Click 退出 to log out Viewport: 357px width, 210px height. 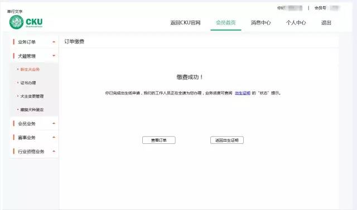coord(326,23)
